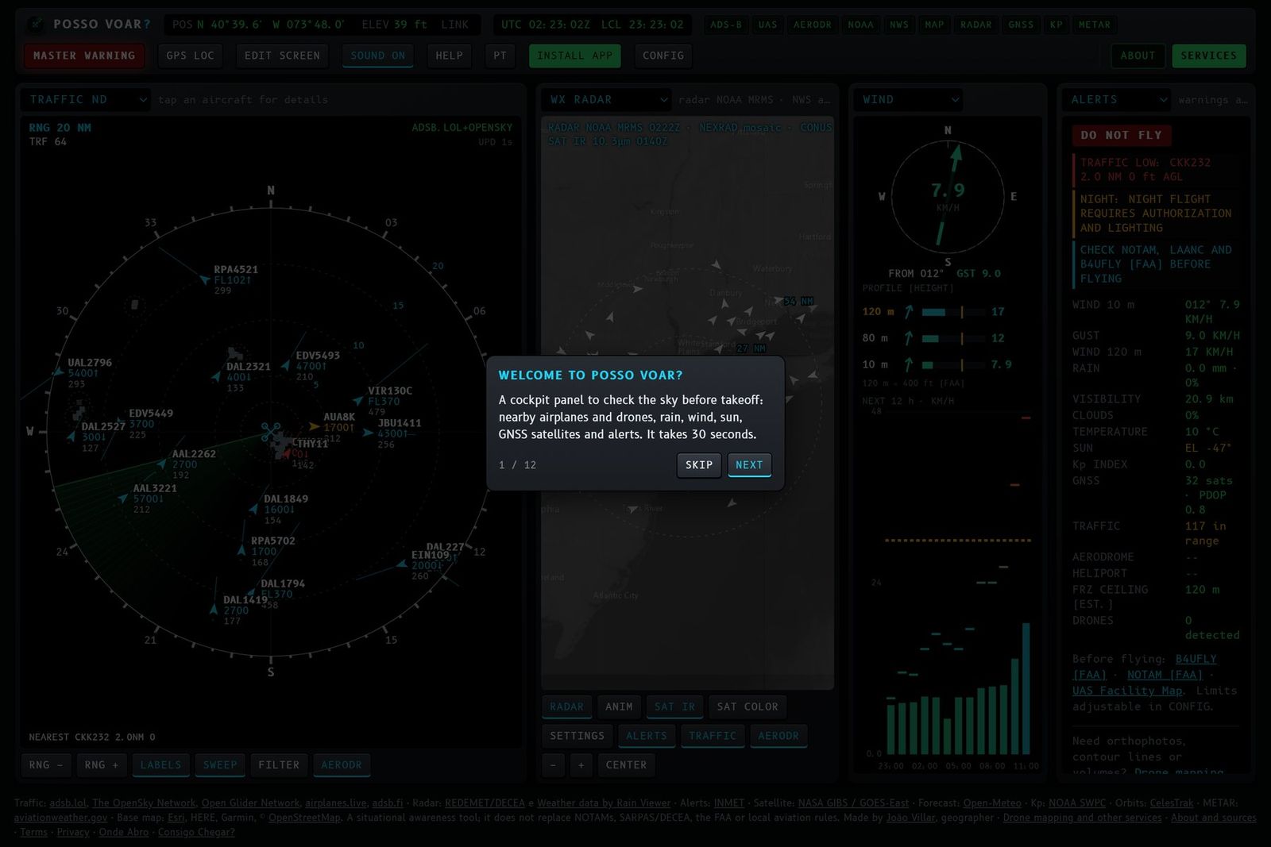Toggle the RADAR layer on the weather map

coord(566,706)
